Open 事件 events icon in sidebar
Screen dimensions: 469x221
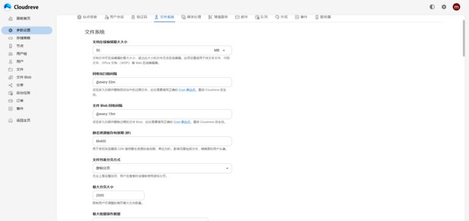[11, 108]
